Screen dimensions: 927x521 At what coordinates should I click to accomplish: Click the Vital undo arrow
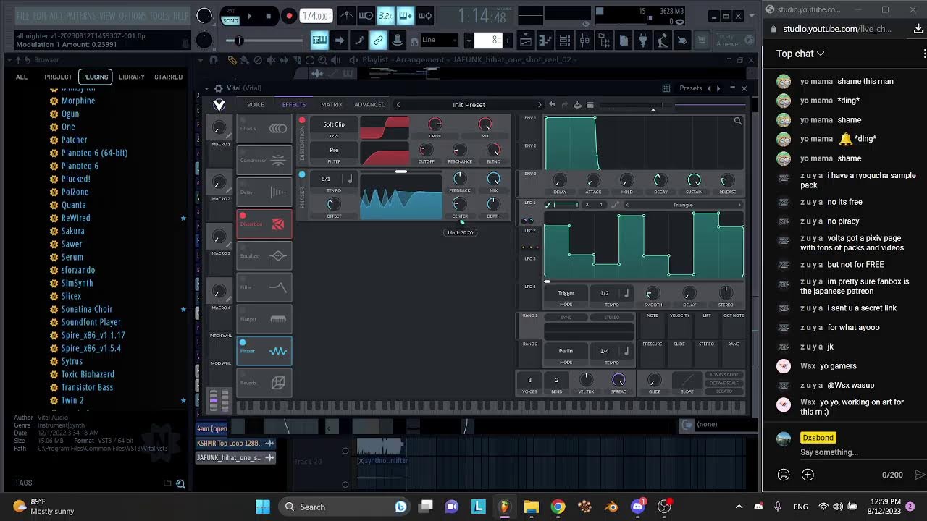coord(552,105)
